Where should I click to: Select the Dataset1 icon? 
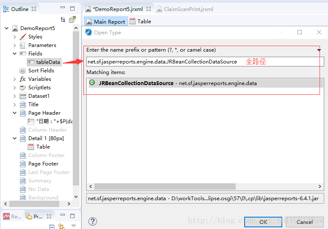tap(23, 96)
